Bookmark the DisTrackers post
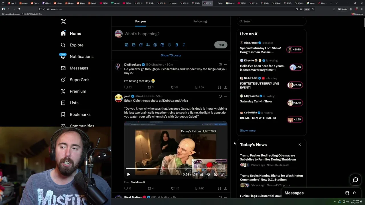 click(x=219, y=87)
